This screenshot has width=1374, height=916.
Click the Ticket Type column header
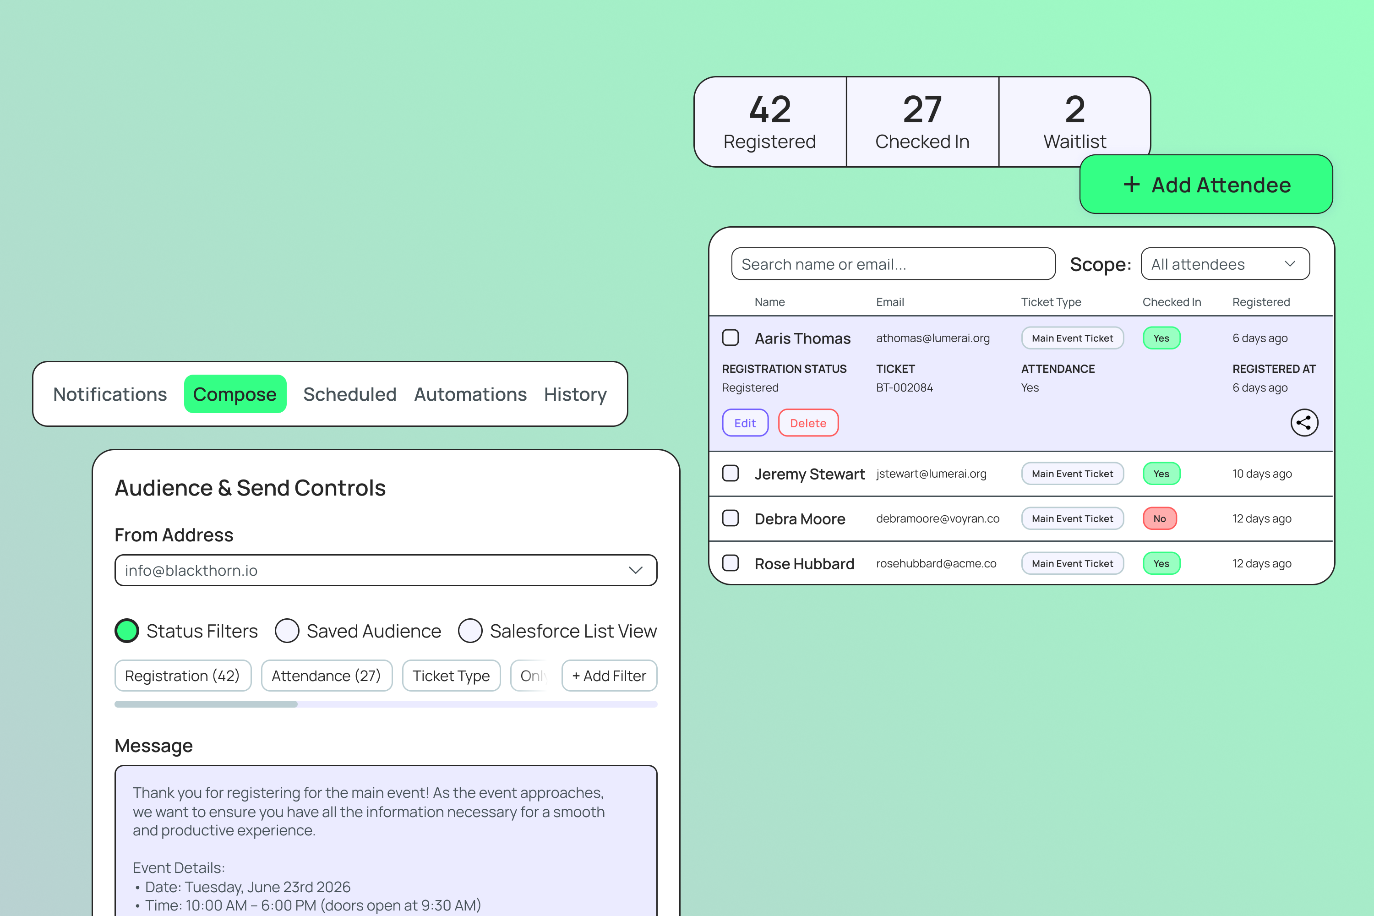[x=1050, y=302]
